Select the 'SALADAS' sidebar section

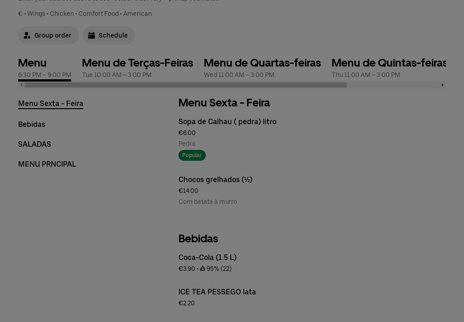point(34,144)
